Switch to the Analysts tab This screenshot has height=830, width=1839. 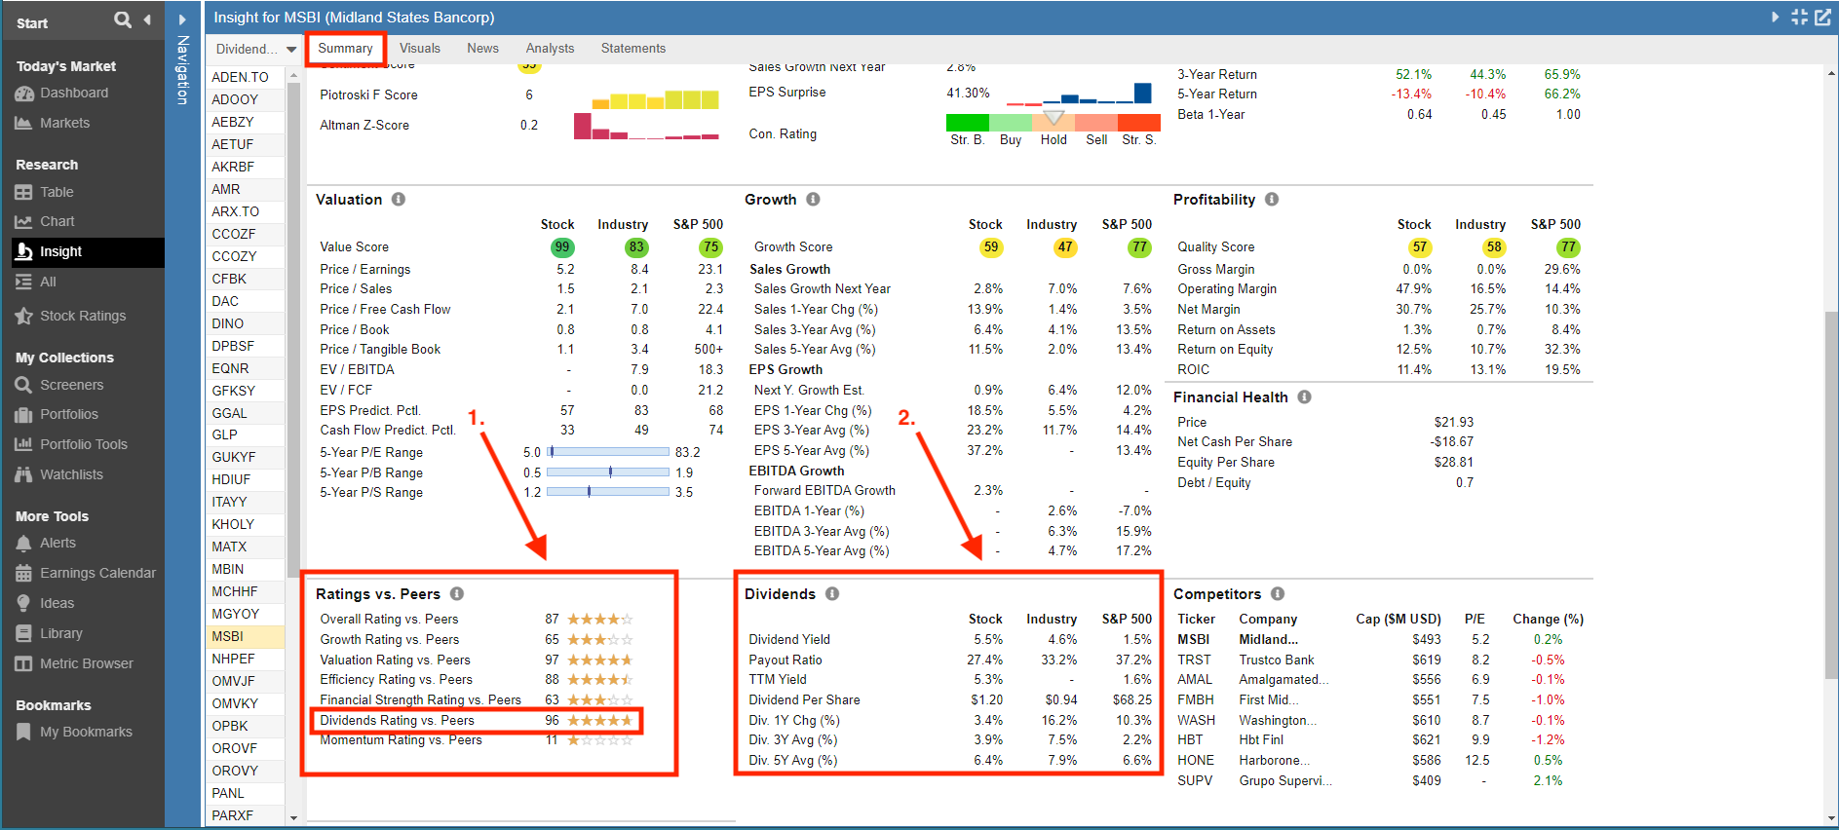point(550,48)
